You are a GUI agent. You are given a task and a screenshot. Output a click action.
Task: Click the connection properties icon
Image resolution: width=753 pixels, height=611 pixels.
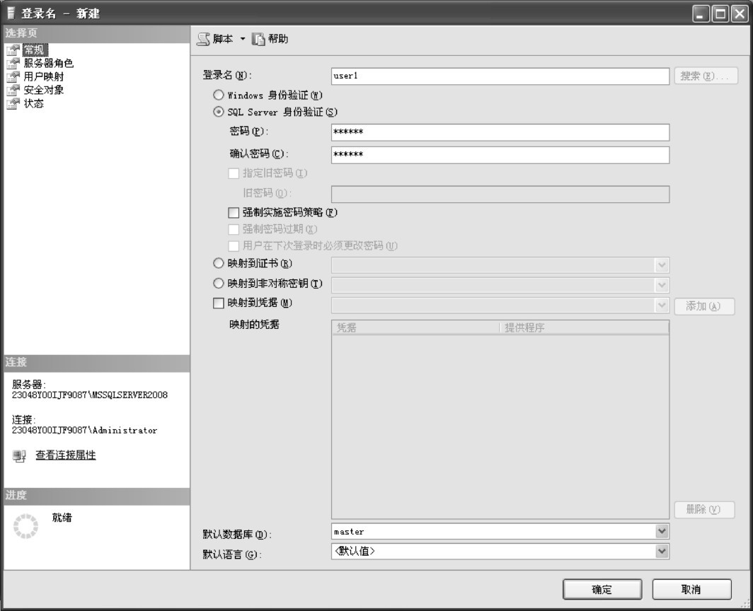point(19,455)
